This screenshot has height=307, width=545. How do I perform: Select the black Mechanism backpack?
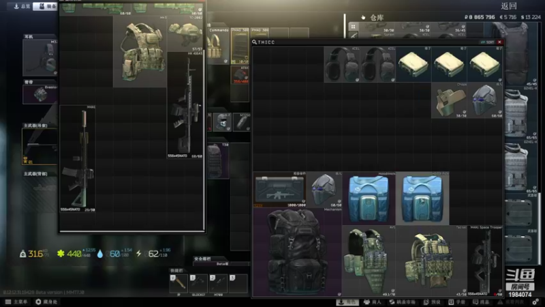coord(298,252)
